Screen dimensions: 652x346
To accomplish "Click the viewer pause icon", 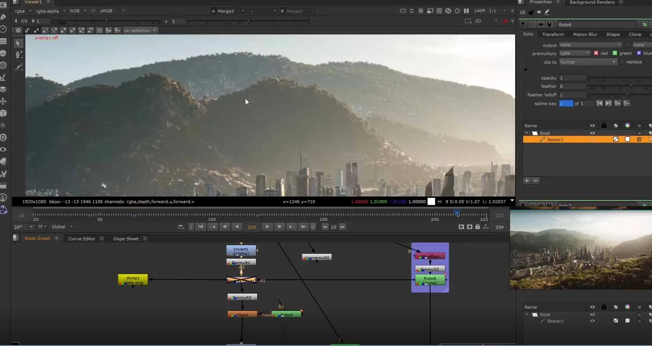I will pos(466,11).
